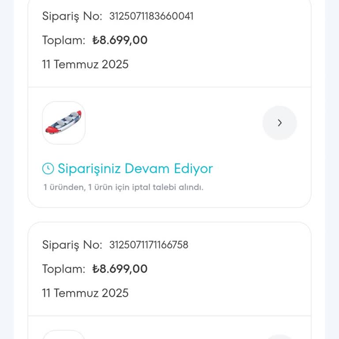Click the cancellation request notice text
Screen dimensions: 339x339
[x=123, y=187]
